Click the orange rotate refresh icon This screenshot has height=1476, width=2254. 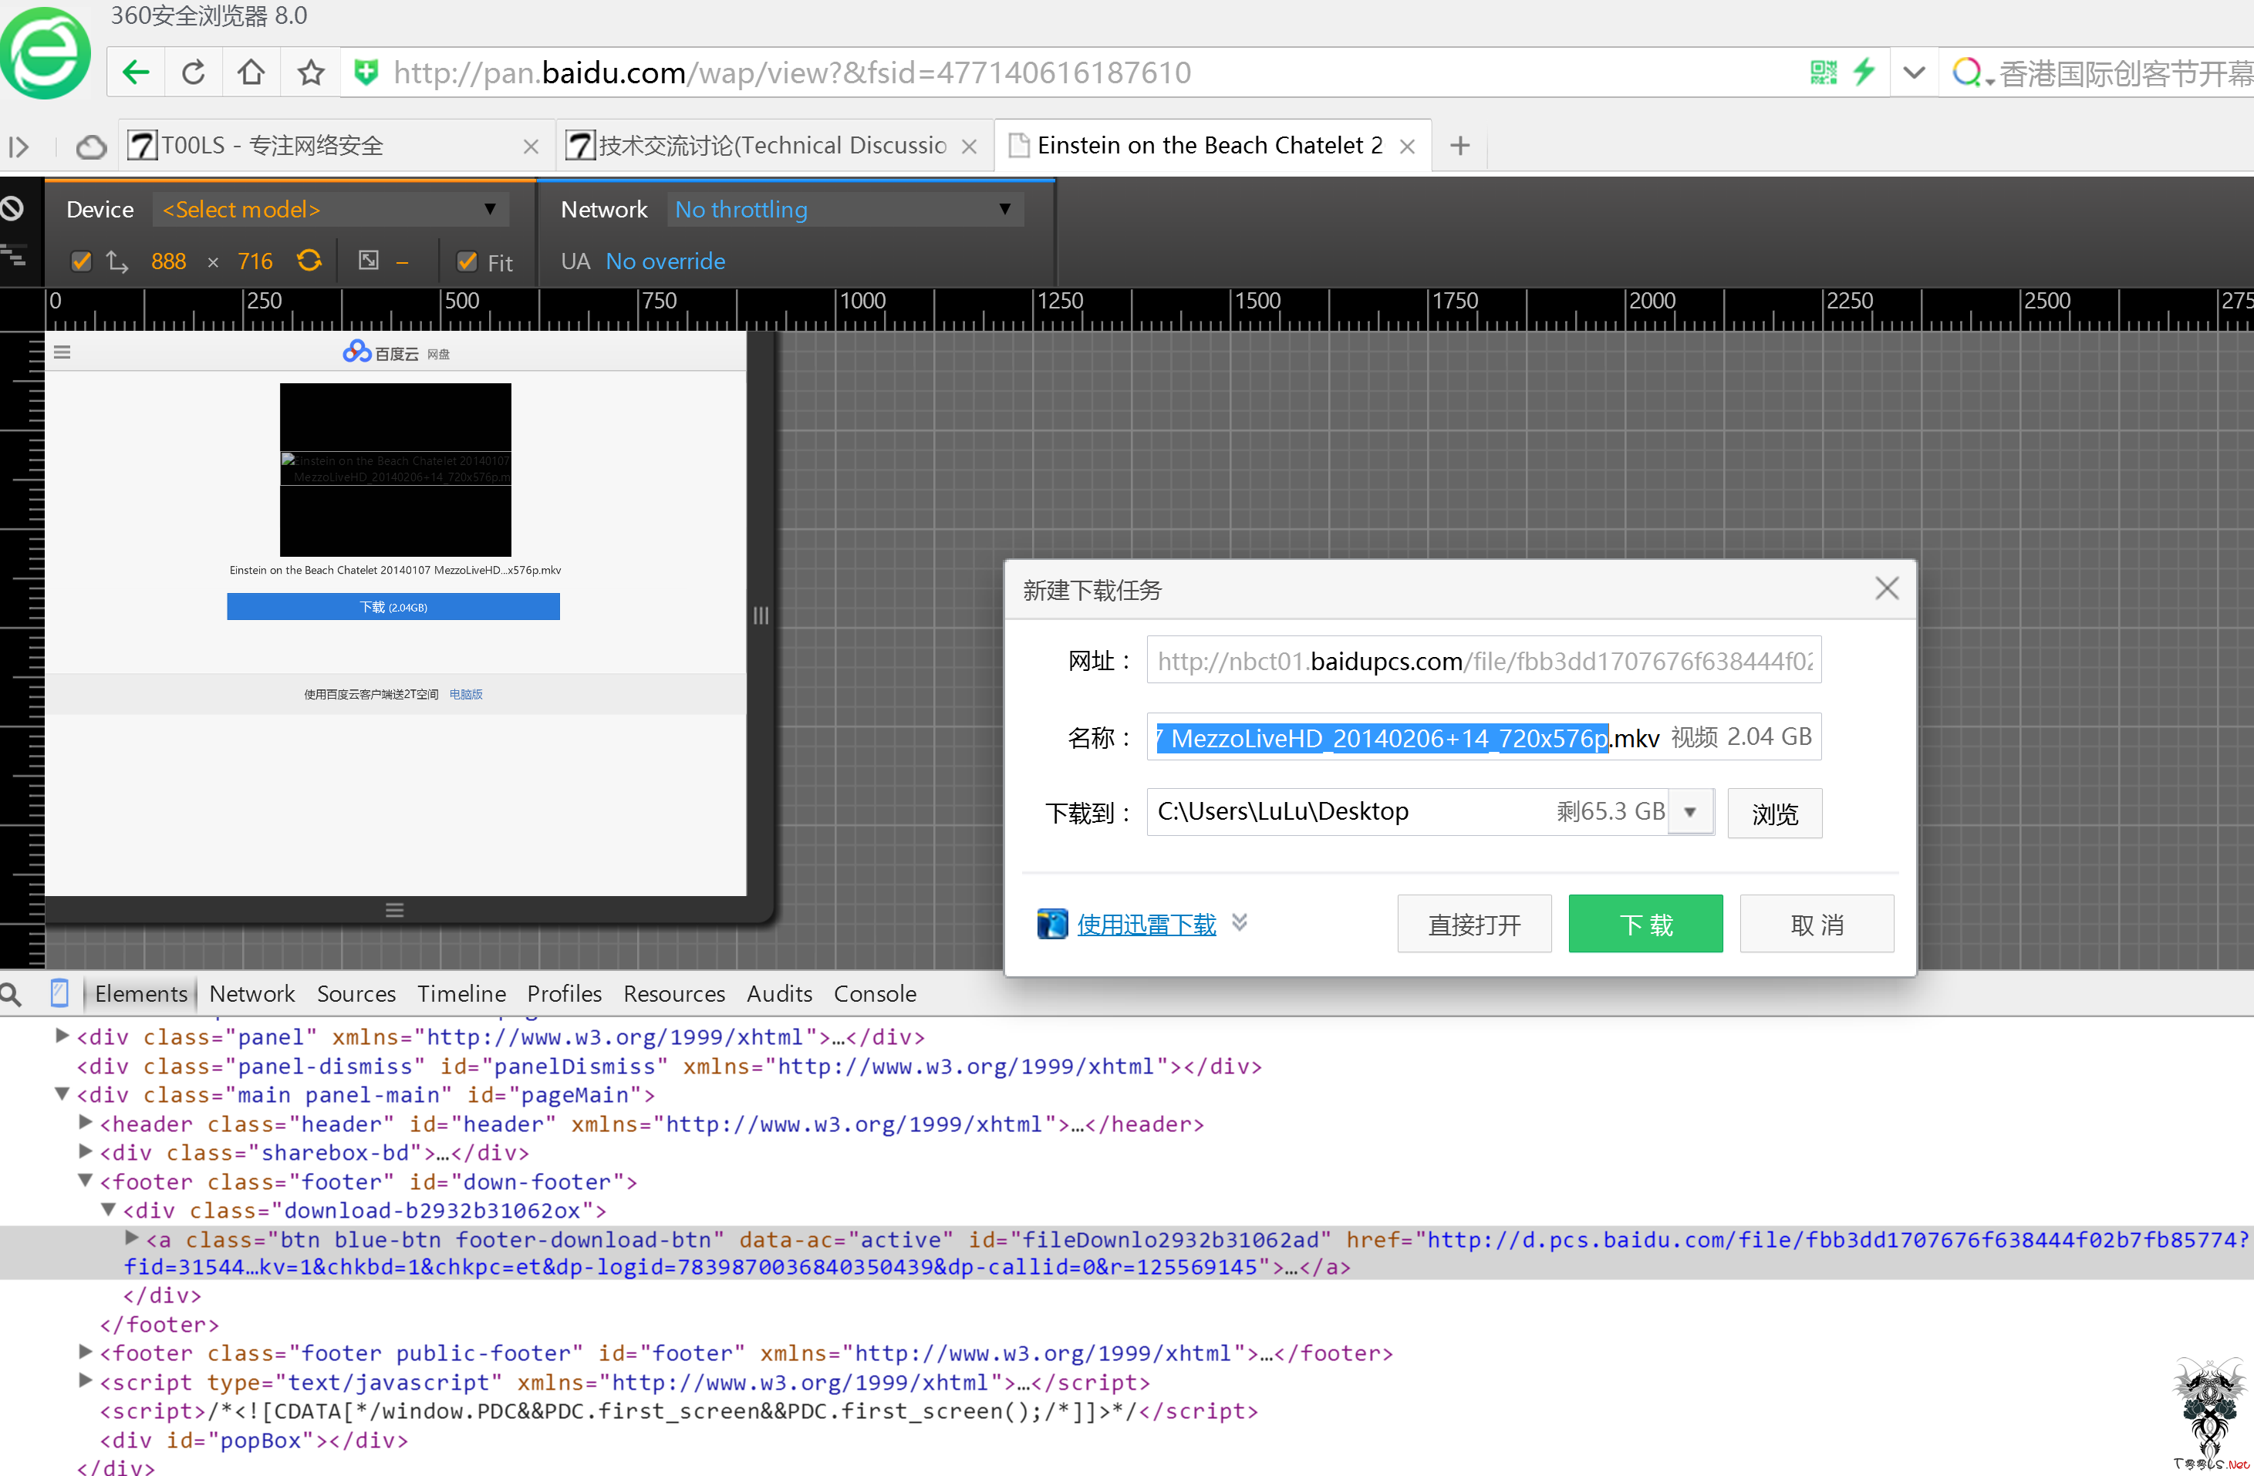pyautogui.click(x=309, y=261)
